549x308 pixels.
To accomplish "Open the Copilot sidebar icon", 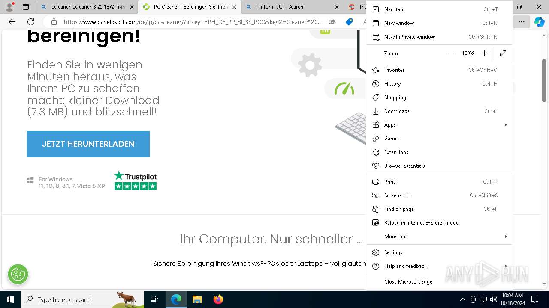I will (x=540, y=22).
